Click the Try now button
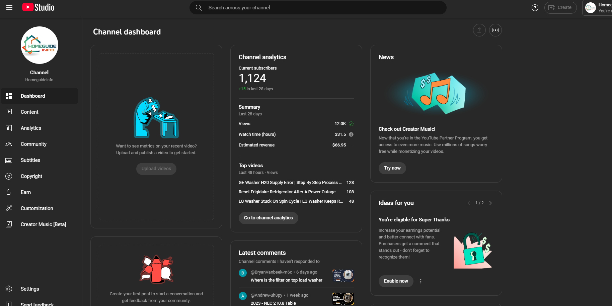 [392, 168]
